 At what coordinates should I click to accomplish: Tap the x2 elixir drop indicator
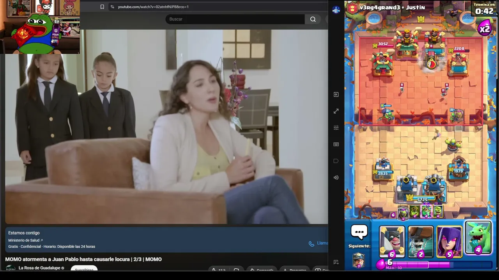(484, 29)
